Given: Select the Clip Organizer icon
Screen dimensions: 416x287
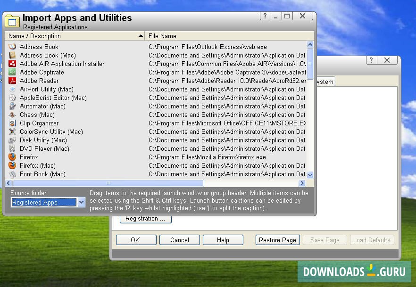Looking at the screenshot, I should [x=12, y=123].
